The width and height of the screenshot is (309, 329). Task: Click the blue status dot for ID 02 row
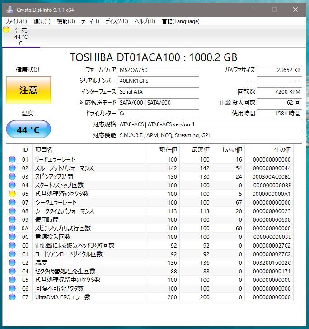coord(12,168)
